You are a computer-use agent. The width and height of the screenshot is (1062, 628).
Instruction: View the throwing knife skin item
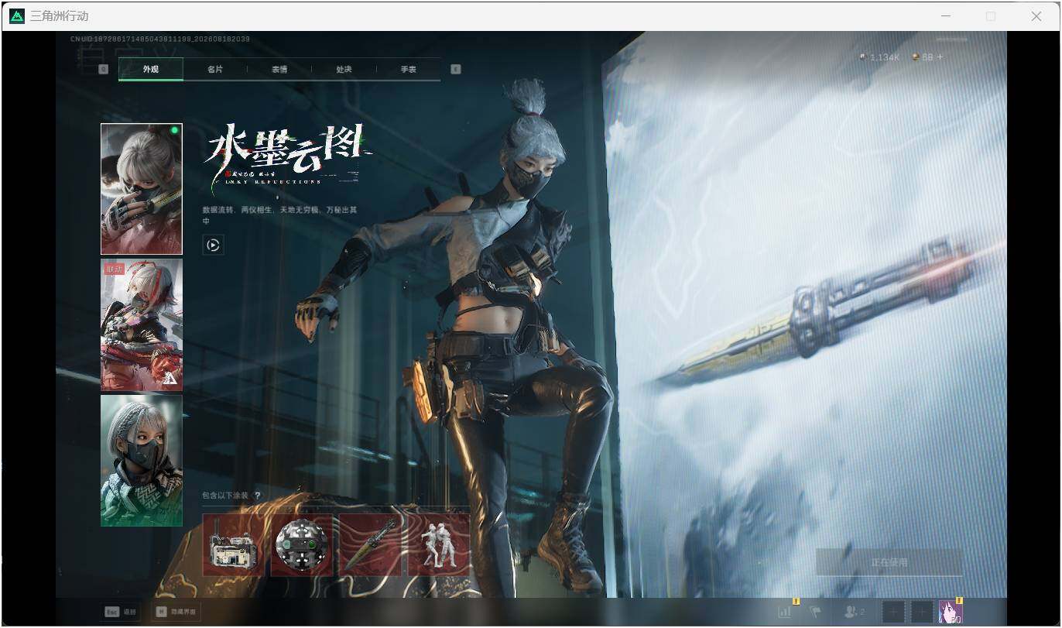(x=370, y=545)
